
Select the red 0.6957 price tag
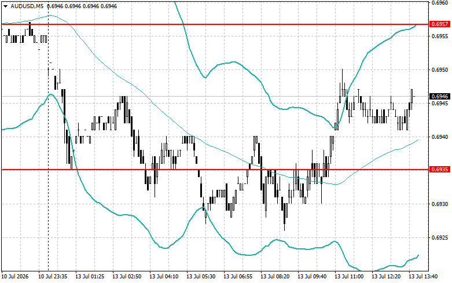point(440,24)
